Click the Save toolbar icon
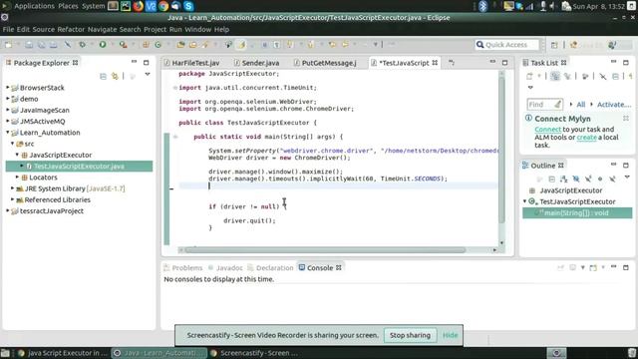 [29, 44]
